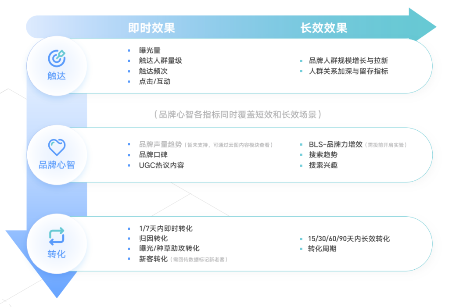The width and height of the screenshot is (474, 307).
Task: Click the 品牌心智各指标同时覆盖短效和长效场景 note
Action: [x=237, y=114]
